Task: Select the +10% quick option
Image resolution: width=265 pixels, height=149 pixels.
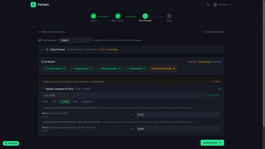Action: (x=54, y=102)
